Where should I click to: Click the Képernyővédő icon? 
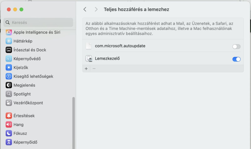click(9, 59)
